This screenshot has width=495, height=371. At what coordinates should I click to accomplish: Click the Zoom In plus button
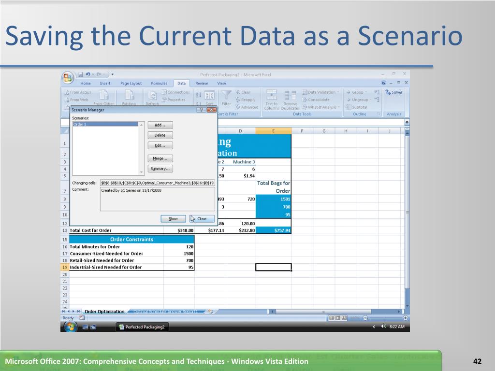point(406,318)
